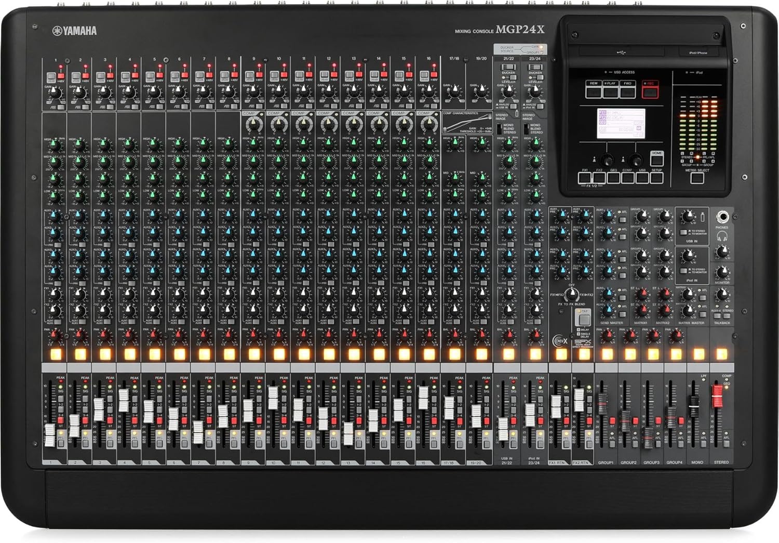
Task: Click channel 4's fader cap
Action: pos(124,400)
